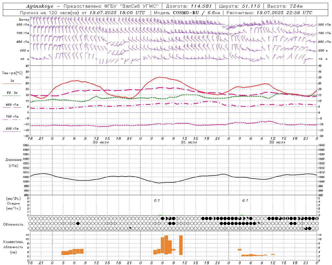Click the 10 м wind level label at left

pos(25,59)
